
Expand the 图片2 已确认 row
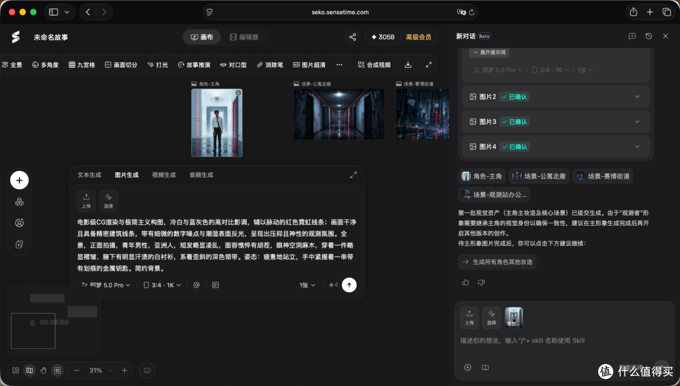[556, 97]
